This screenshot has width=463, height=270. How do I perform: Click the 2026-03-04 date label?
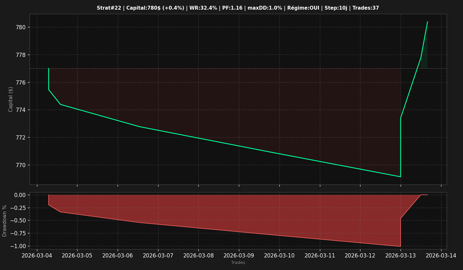(37, 256)
